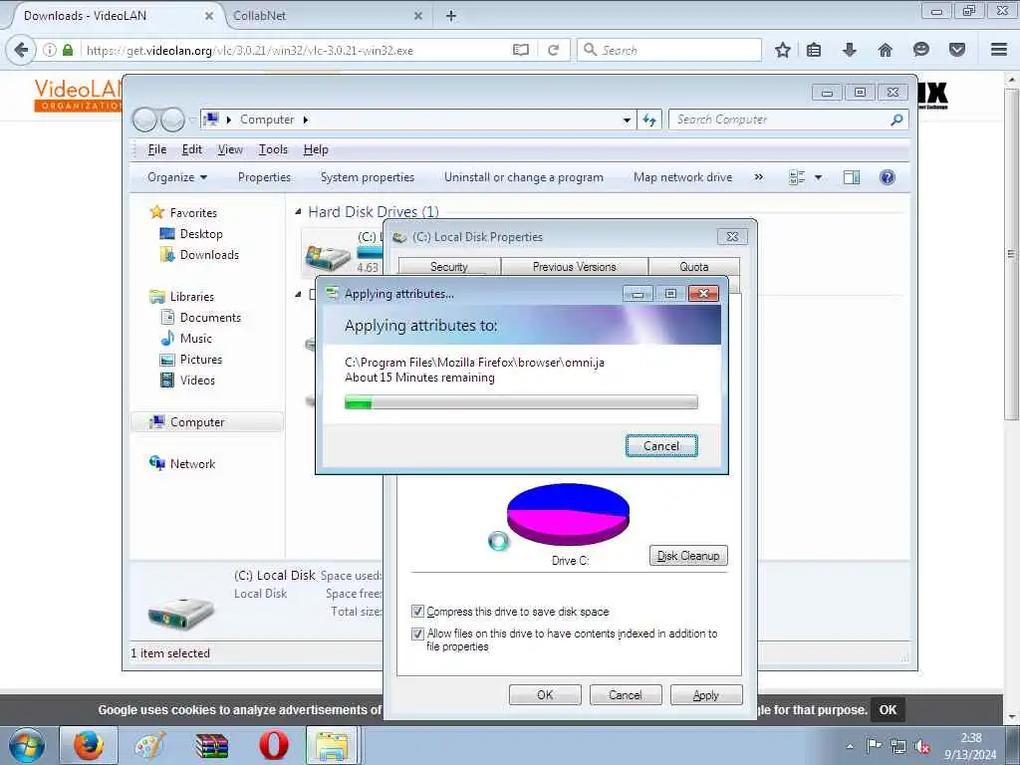Screen dimensions: 1020x765
Task: Reload the page with the refresh icon
Action: (554, 50)
